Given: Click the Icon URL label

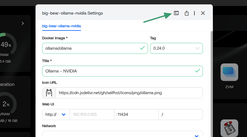Looking at the screenshot, I should 50,83.
